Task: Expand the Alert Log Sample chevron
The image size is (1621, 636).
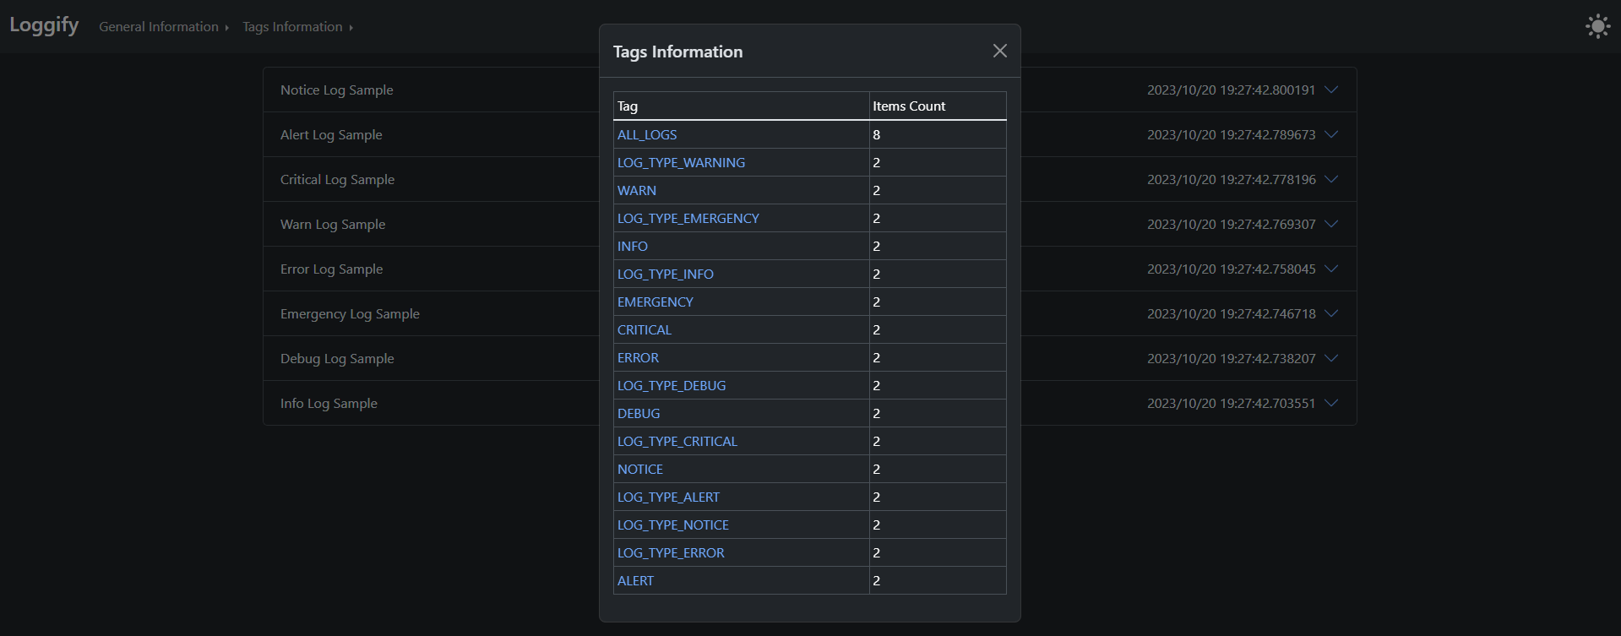Action: 1331,134
